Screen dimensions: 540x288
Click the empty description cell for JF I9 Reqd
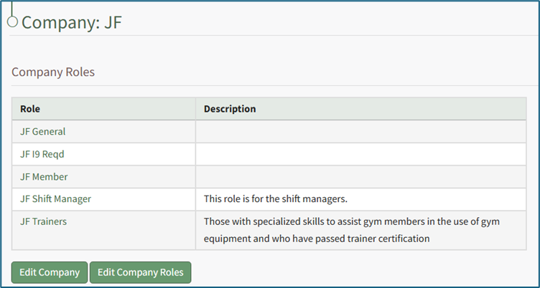[366, 154]
